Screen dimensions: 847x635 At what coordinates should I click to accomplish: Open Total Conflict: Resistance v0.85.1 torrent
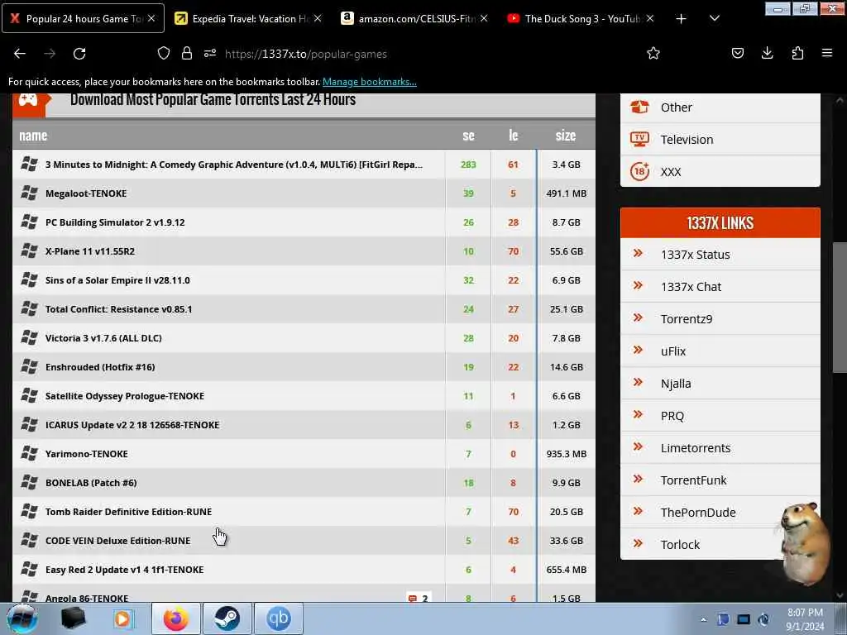119,309
